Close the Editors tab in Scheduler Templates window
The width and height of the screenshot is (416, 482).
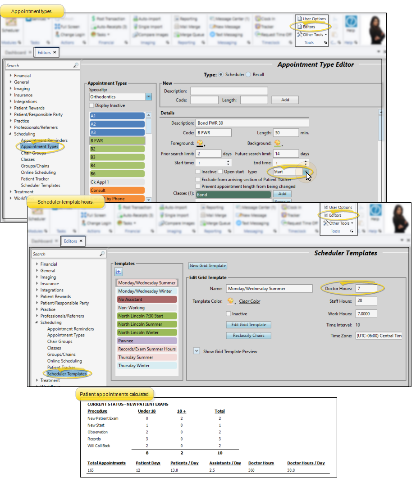tap(81, 241)
